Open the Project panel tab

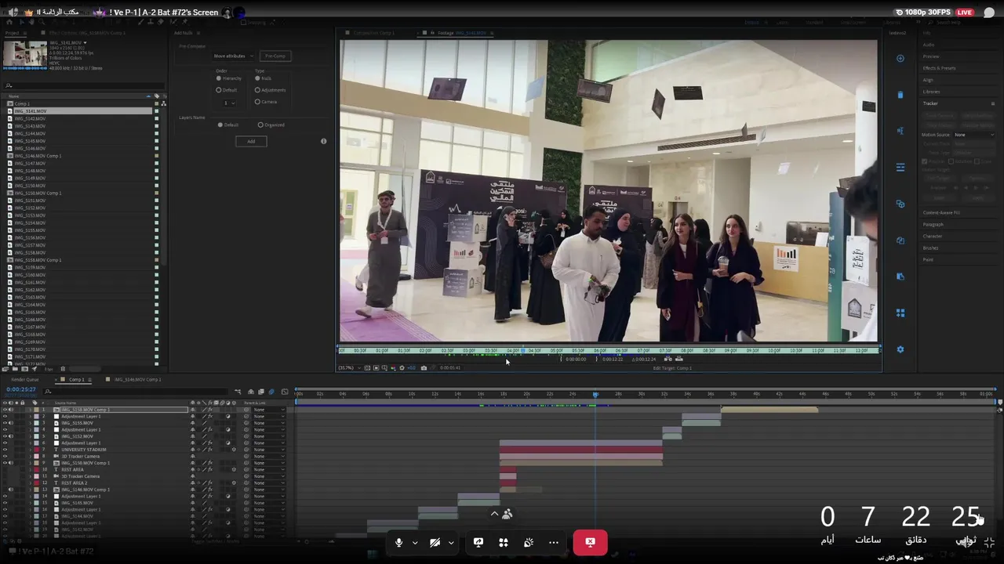(x=11, y=33)
